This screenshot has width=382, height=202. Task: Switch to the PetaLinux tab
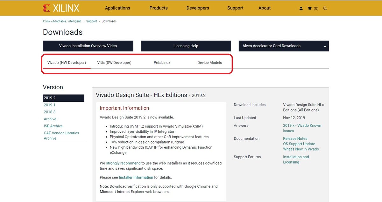162,63
